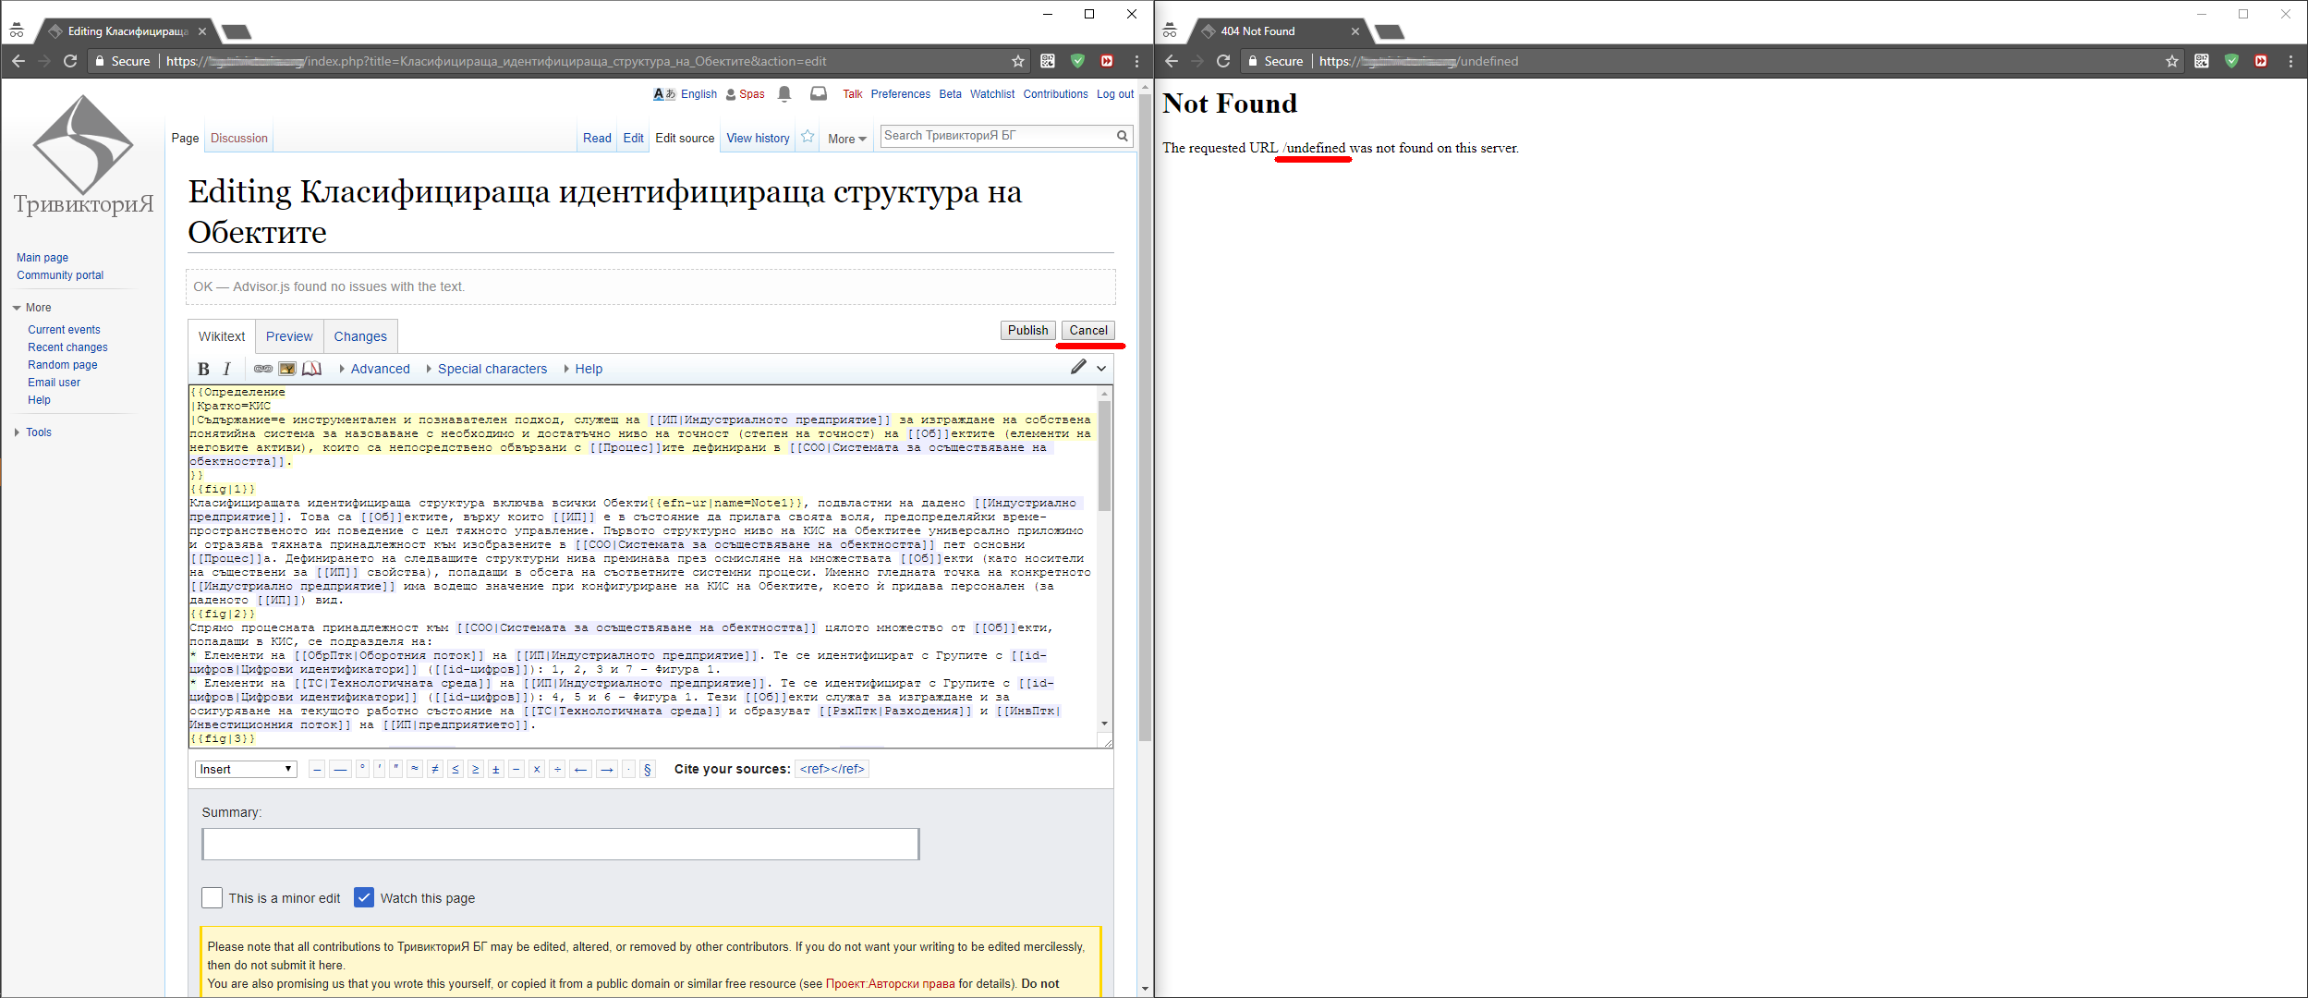Click the Publish button

tap(1027, 331)
